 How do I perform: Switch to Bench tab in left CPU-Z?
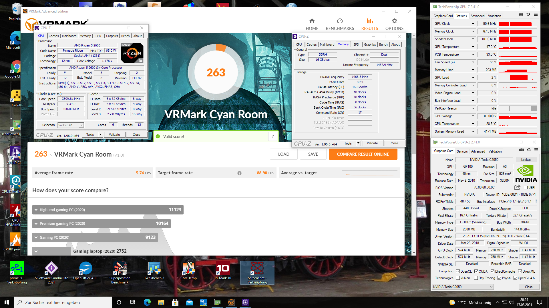click(125, 36)
